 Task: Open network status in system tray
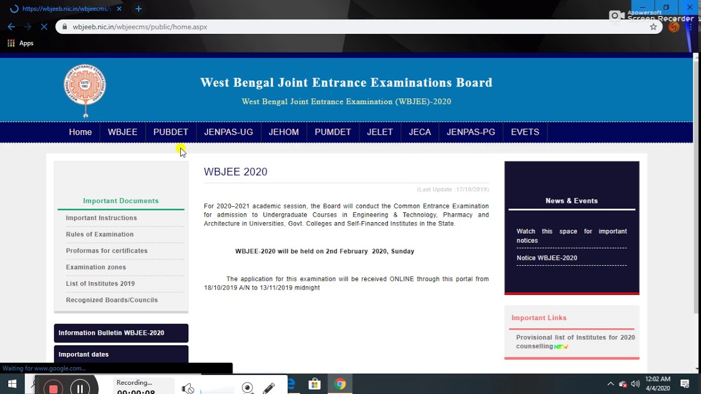coord(623,384)
